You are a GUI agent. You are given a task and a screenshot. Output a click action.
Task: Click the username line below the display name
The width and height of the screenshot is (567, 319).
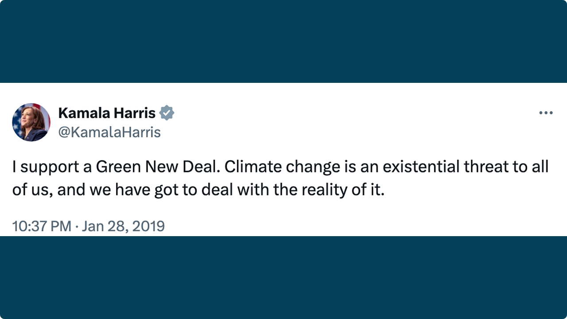pyautogui.click(x=109, y=132)
